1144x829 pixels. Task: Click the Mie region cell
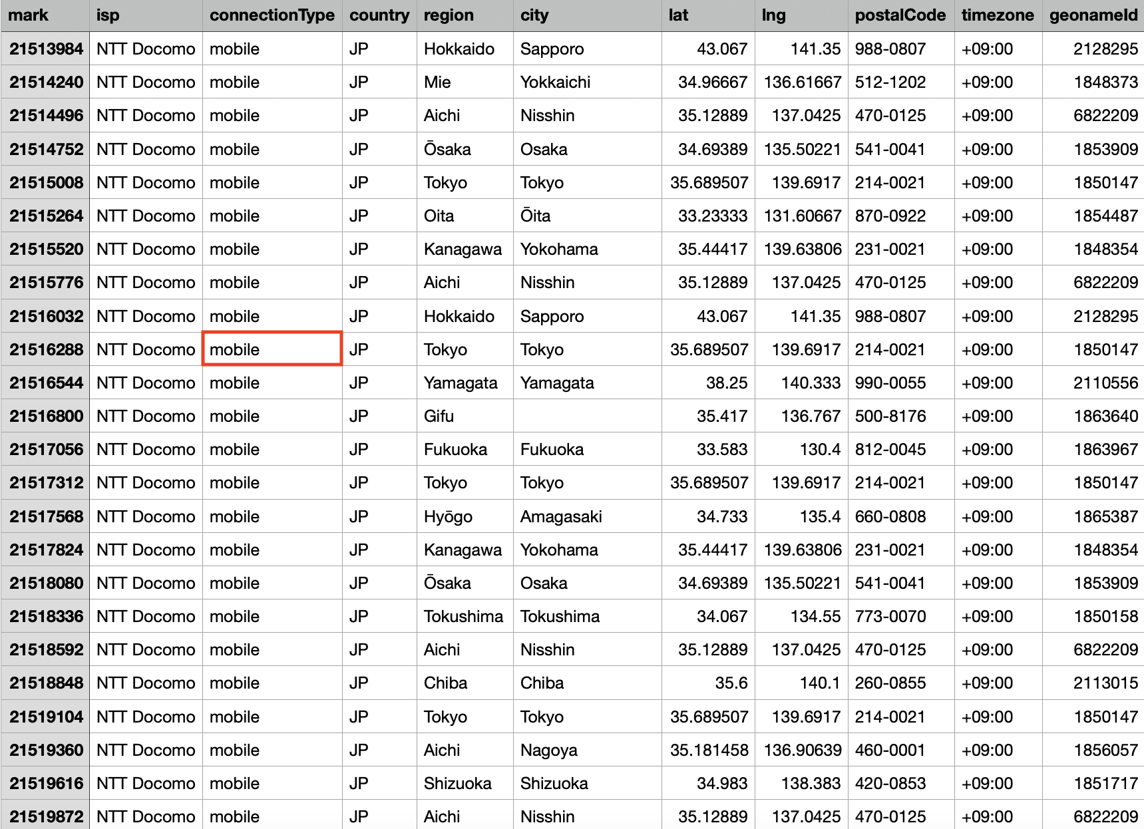(x=465, y=82)
